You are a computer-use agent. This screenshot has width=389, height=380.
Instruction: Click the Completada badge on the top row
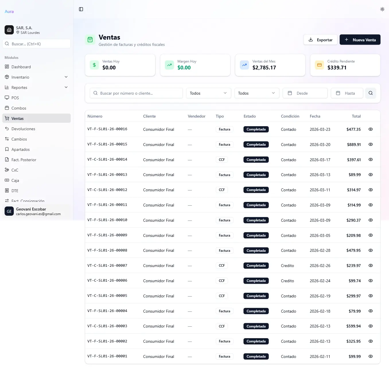coord(256,129)
